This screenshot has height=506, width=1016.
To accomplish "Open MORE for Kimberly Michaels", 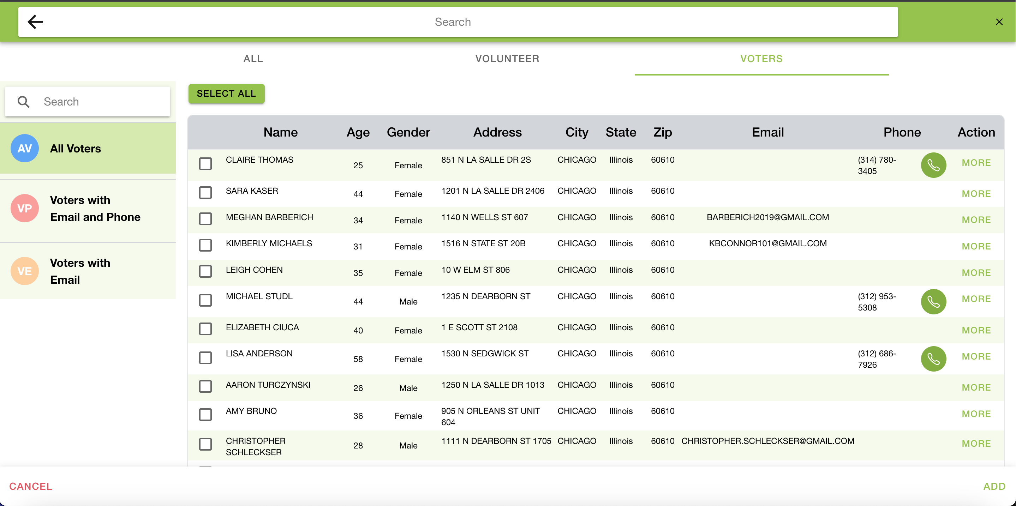I will click(x=976, y=246).
